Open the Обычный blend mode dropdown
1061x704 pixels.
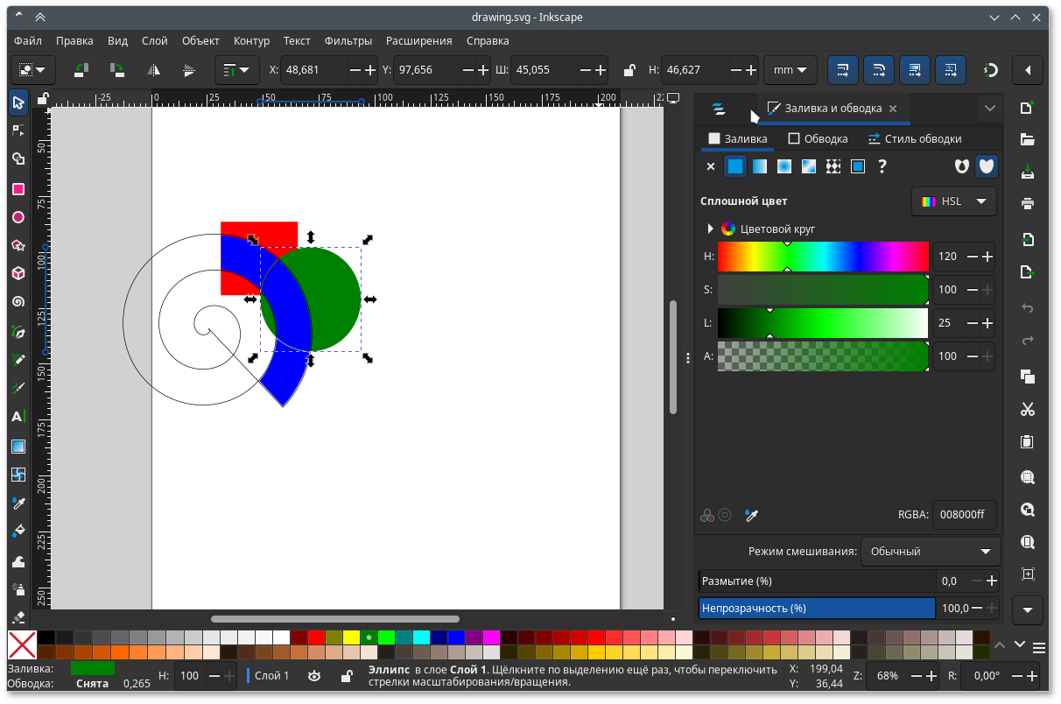pos(931,552)
